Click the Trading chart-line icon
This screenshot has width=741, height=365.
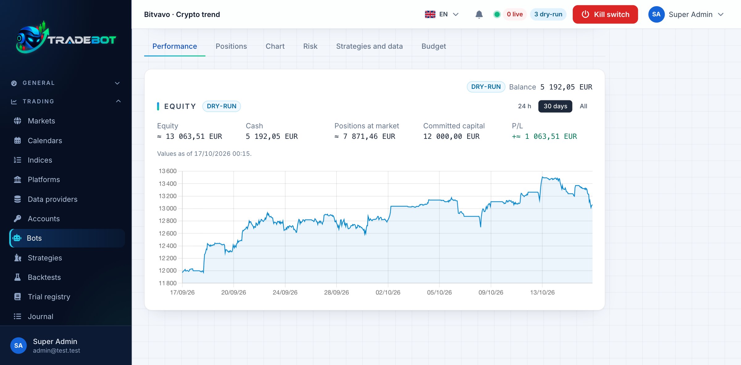[x=14, y=102]
